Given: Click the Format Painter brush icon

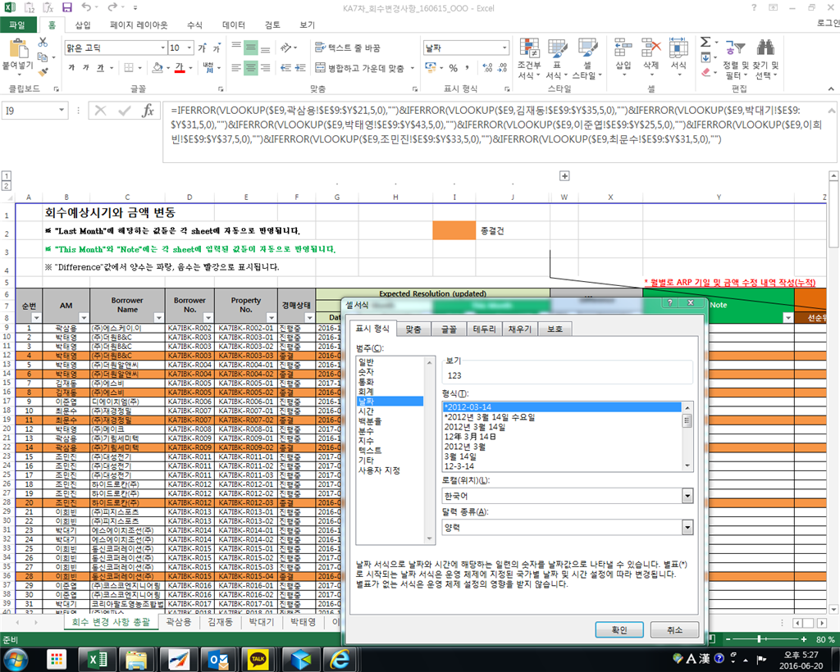Looking at the screenshot, I should (43, 71).
